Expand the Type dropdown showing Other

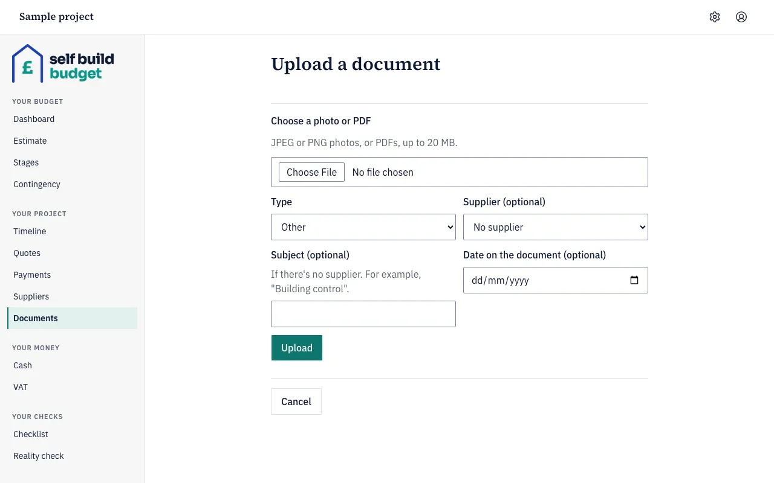tap(363, 227)
